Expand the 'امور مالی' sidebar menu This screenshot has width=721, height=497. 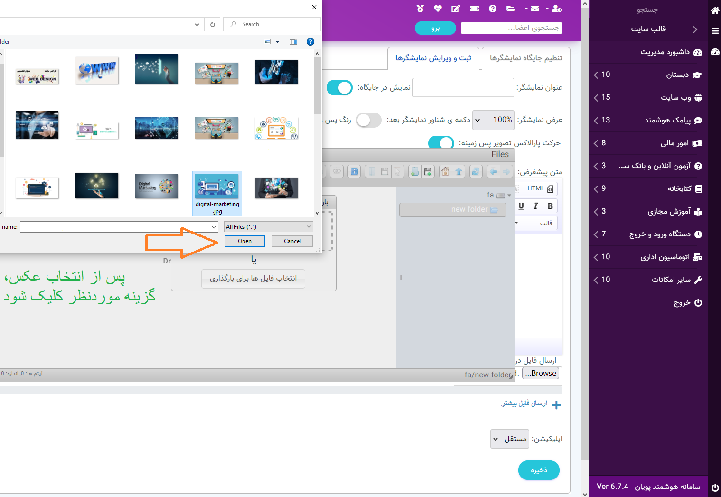pyautogui.click(x=648, y=143)
